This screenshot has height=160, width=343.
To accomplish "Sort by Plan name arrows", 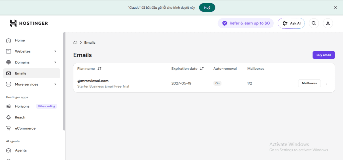I will pos(99,69).
